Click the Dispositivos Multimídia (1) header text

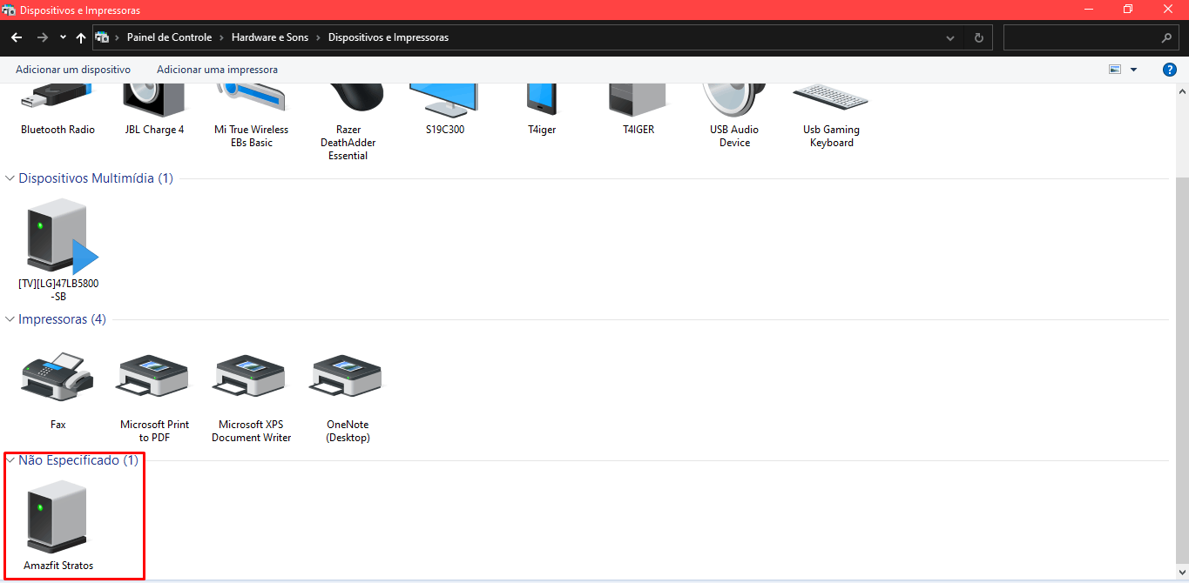tap(96, 178)
